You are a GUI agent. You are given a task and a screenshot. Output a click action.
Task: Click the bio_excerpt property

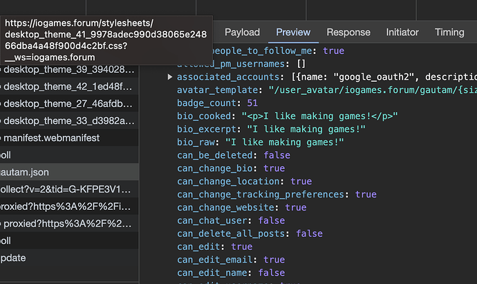coord(271,130)
